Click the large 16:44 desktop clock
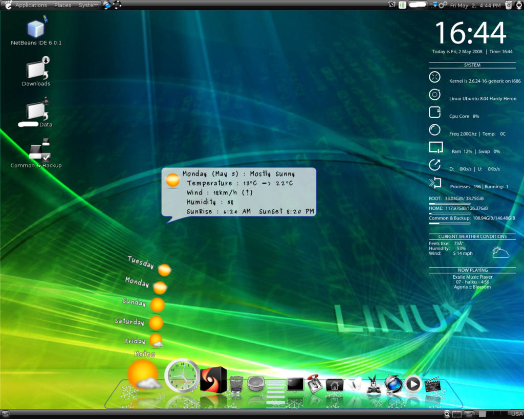The height and width of the screenshot is (419, 524). tap(471, 33)
